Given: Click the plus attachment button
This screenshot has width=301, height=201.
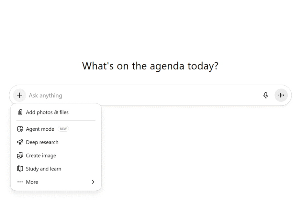Looking at the screenshot, I should [20, 95].
